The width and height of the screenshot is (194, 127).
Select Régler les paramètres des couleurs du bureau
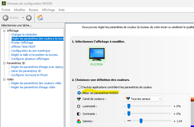point(37,39)
